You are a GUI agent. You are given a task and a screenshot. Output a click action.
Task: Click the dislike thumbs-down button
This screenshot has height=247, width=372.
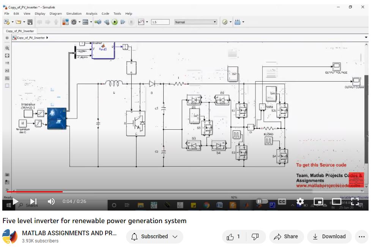255,237
